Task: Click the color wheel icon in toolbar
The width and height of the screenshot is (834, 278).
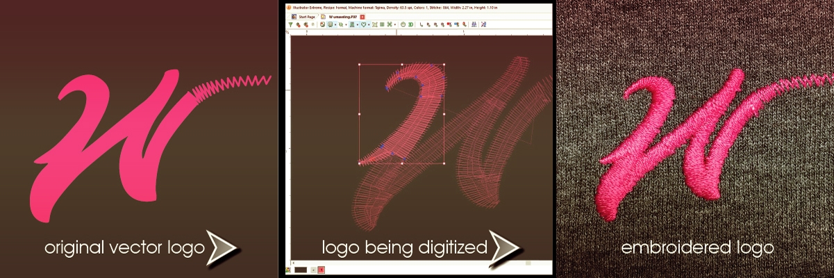Action: [x=322, y=24]
